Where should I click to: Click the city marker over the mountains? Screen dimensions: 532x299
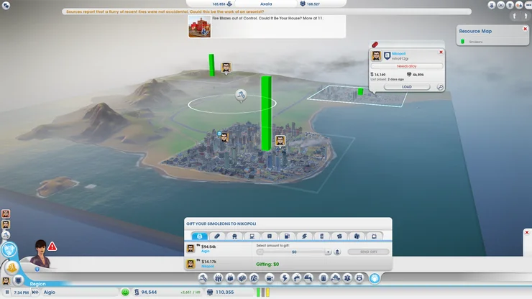(226, 68)
